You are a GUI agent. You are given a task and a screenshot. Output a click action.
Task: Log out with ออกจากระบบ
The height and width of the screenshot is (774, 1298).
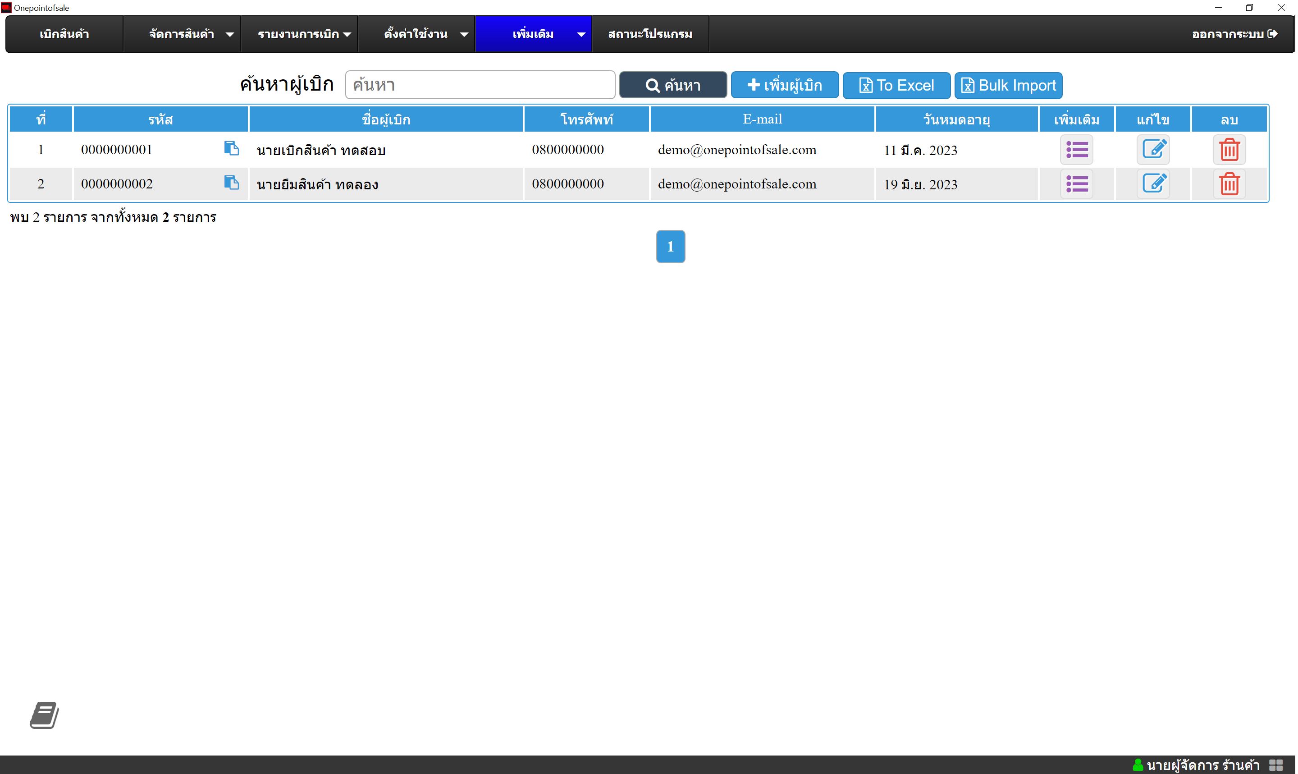tap(1234, 34)
